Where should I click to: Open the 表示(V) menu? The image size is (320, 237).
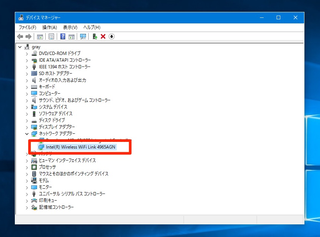70,27
